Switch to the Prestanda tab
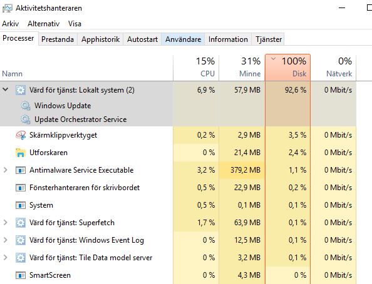 coord(58,39)
